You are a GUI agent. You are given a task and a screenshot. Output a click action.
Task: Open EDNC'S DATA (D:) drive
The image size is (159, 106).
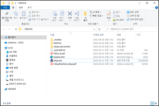click(x=16, y=84)
